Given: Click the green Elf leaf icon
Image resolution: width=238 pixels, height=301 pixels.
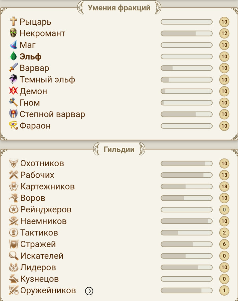Looking at the screenshot, I should point(13,56).
